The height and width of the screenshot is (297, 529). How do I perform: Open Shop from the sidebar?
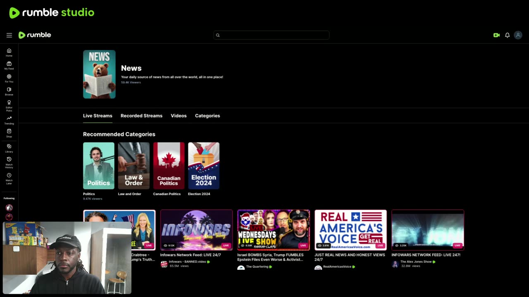9,133
